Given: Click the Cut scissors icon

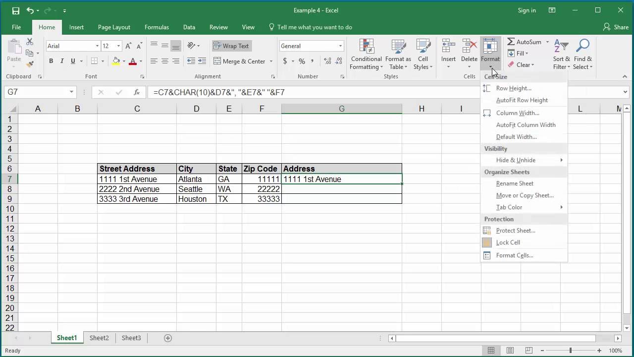Looking at the screenshot, I should click(30, 42).
